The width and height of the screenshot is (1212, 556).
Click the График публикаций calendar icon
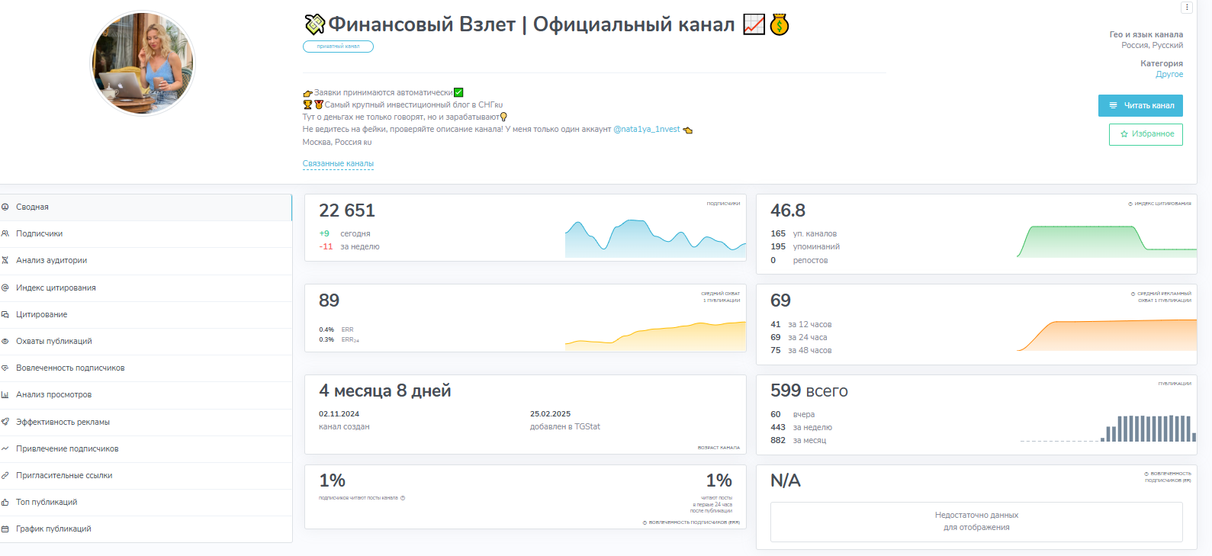pos(5,529)
